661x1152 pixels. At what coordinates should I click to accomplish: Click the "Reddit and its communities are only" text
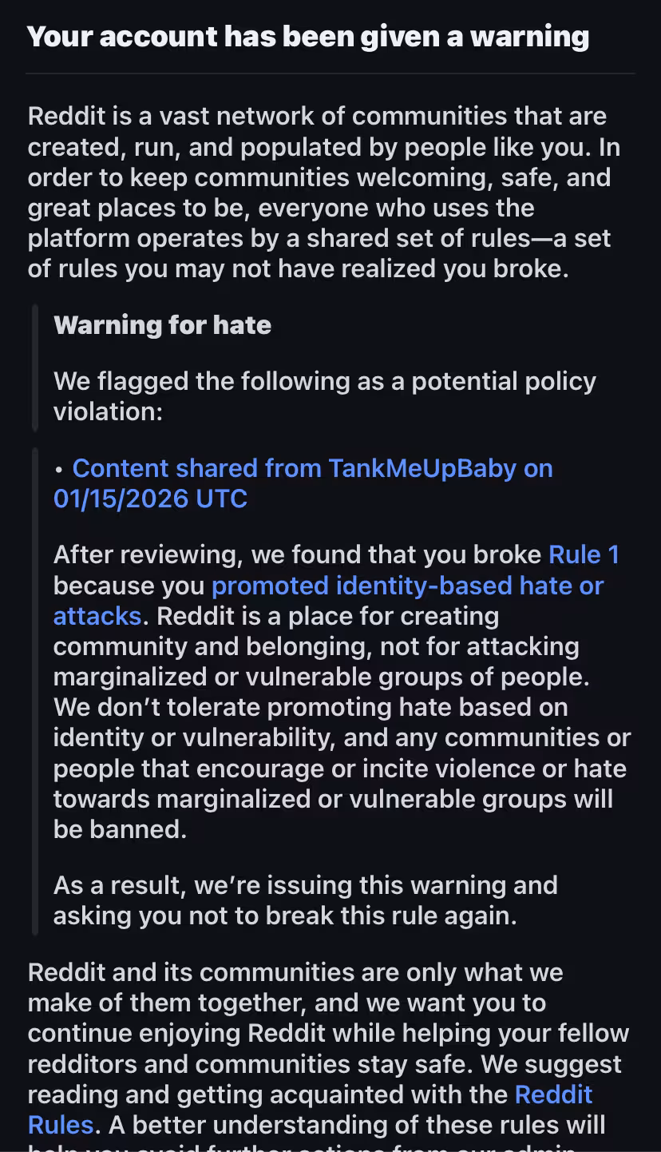[295, 972]
